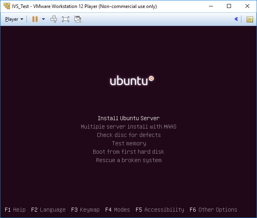
Task: Select Rescue a broken system
Action: point(128,161)
